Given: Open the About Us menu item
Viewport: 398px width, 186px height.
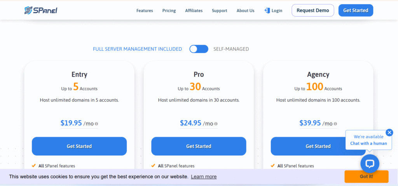Looking at the screenshot, I should coord(245,11).
